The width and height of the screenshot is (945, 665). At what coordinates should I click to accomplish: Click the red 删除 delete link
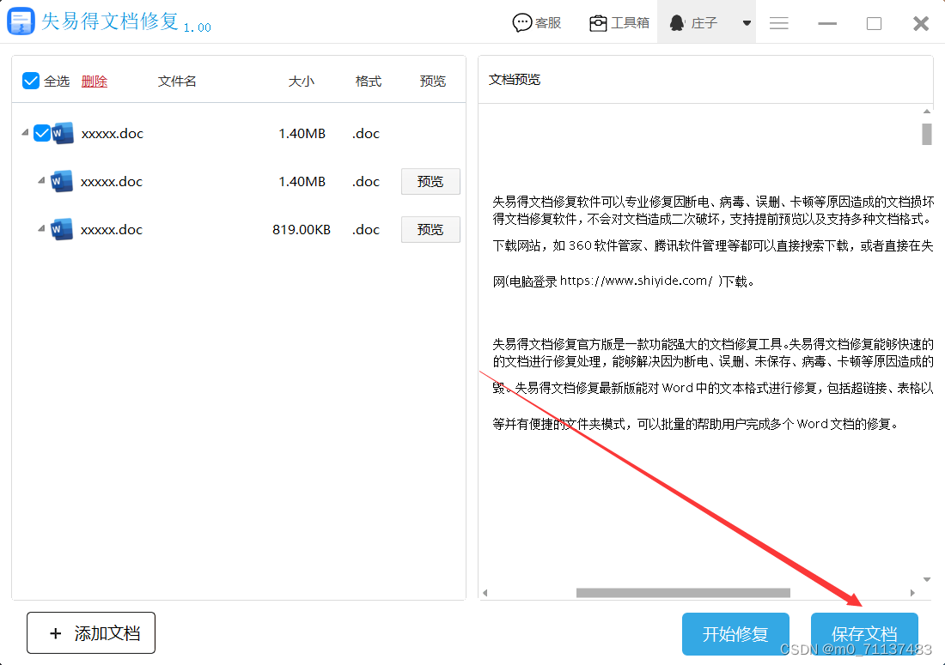tap(94, 82)
